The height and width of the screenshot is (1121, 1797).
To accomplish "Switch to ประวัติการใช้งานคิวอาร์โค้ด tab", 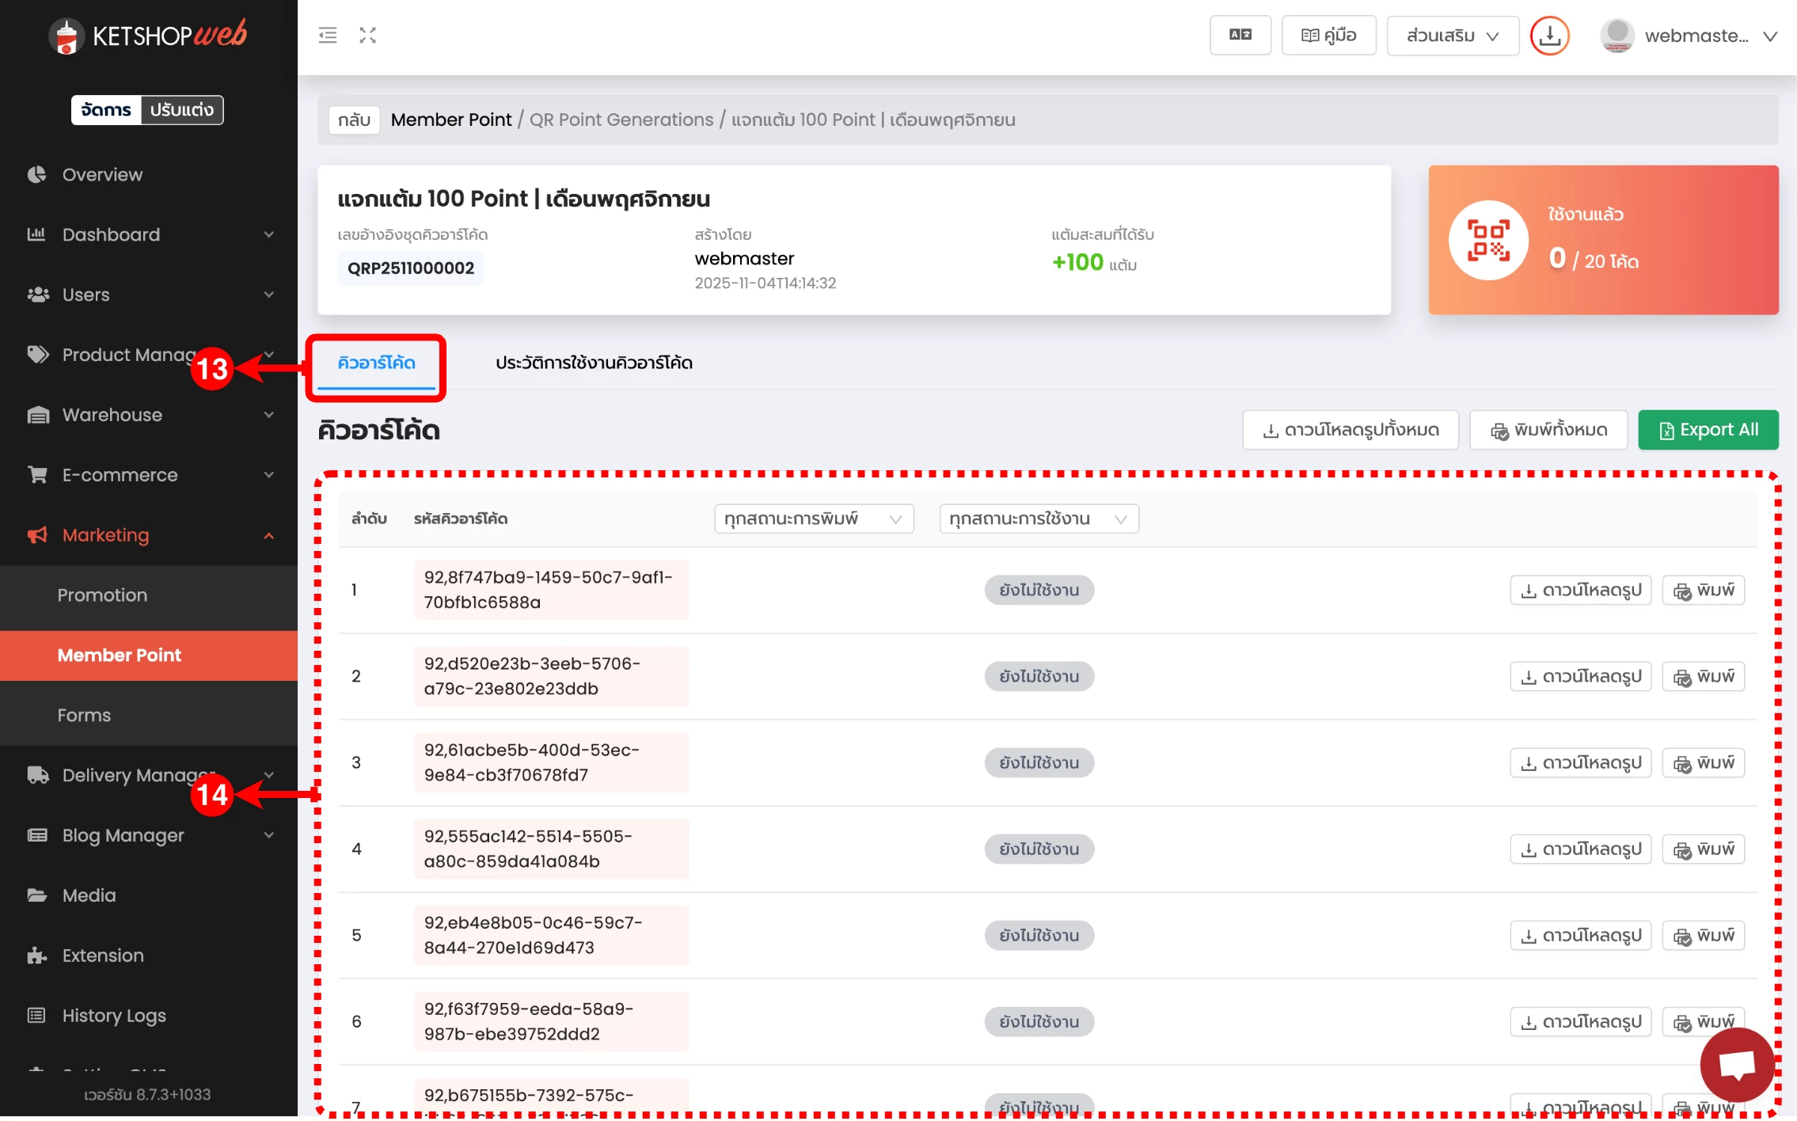I will pyautogui.click(x=594, y=363).
